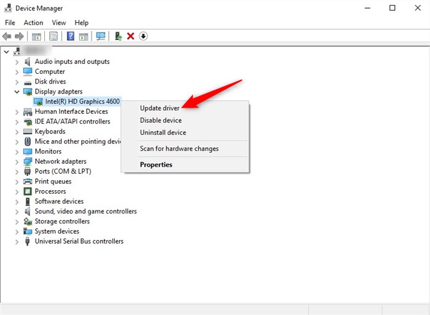Click the Disable device down-arrow icon

point(143,36)
